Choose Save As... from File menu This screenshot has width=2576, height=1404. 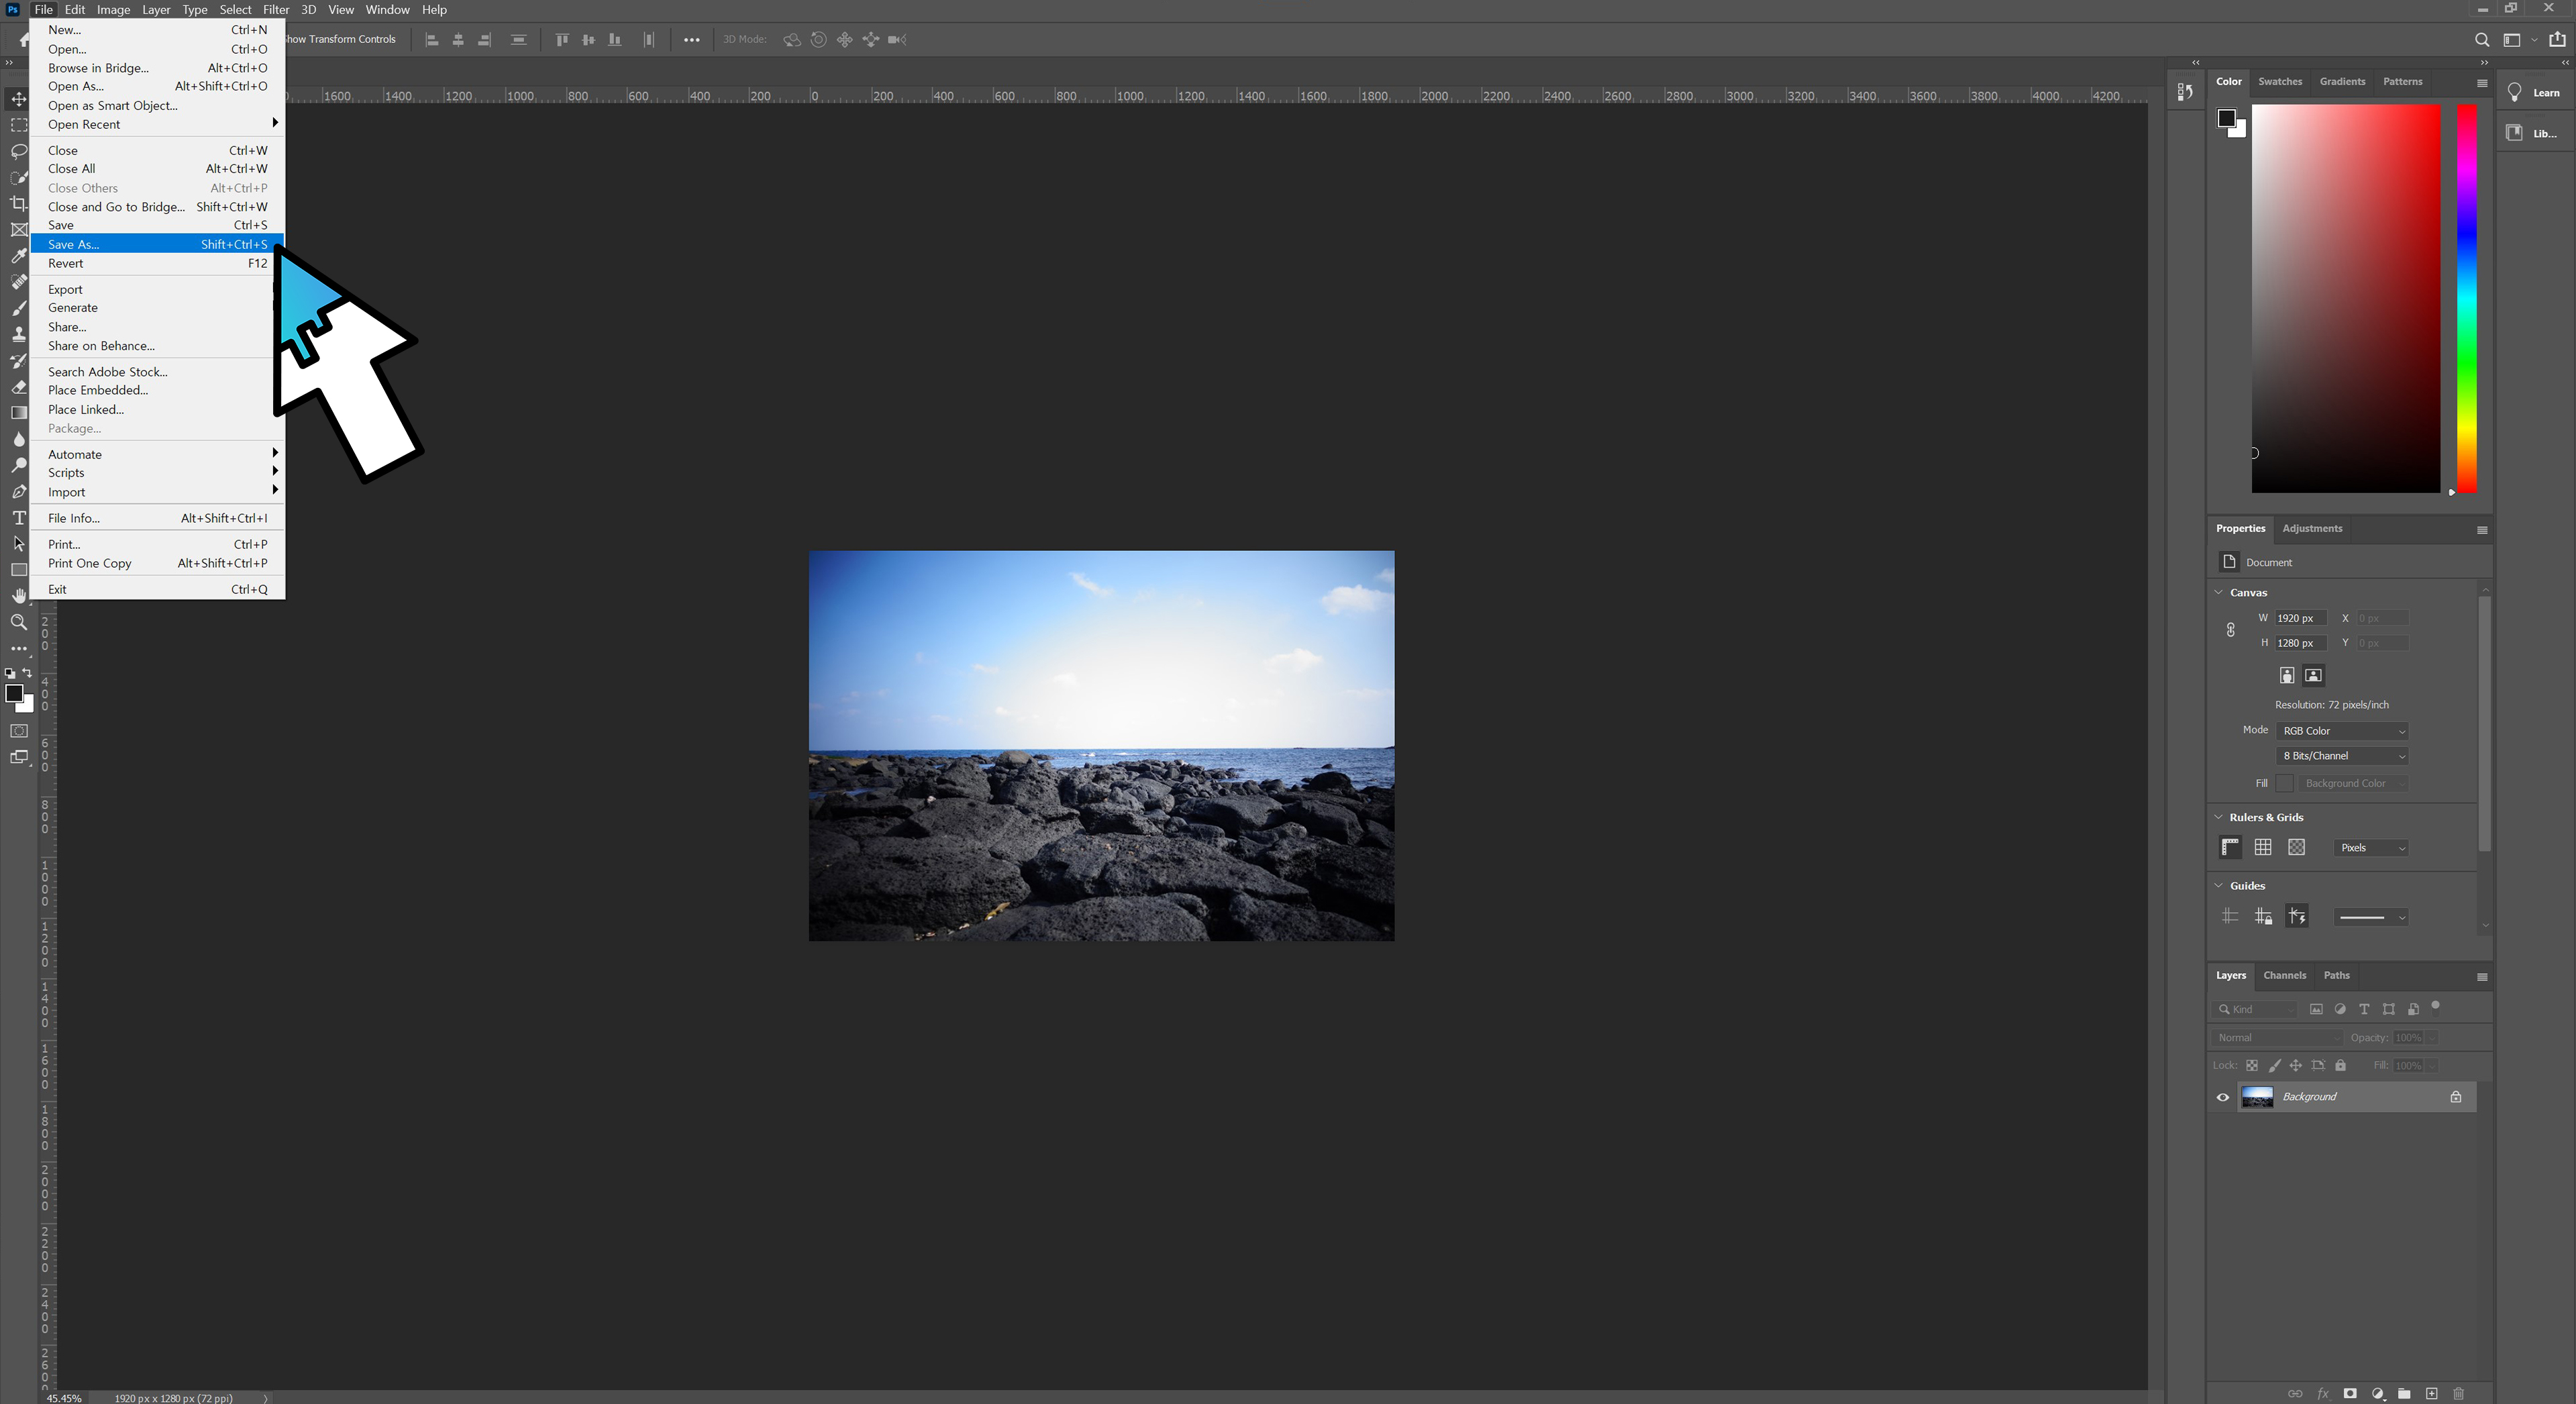click(x=74, y=244)
